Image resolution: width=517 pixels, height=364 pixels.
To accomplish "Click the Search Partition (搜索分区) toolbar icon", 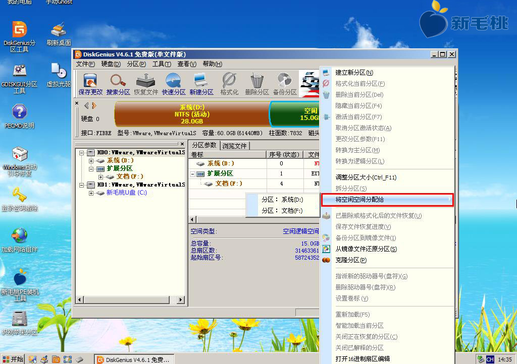I will [118, 84].
